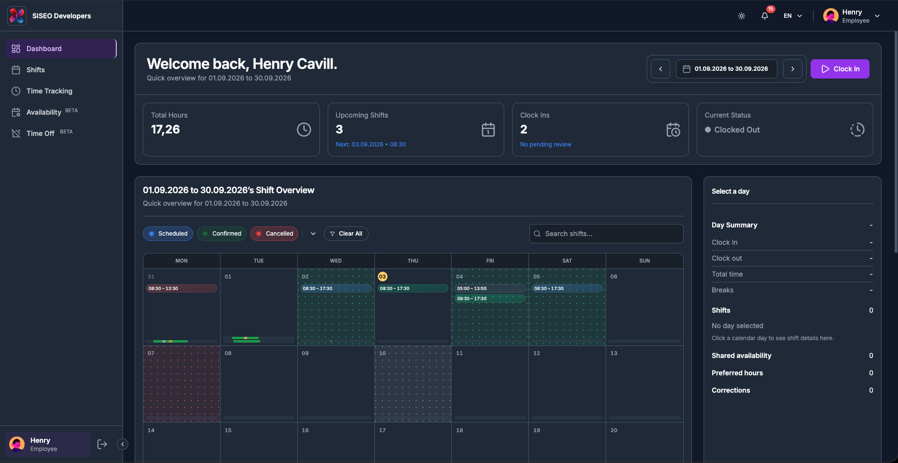This screenshot has width=898, height=463.
Task: Navigate to Time Off BETA
Action: (x=61, y=133)
